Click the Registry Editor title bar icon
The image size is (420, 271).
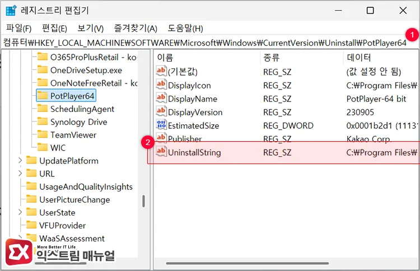[11, 11]
